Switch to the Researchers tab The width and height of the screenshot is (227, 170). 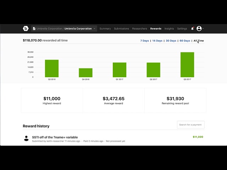tap(139, 29)
